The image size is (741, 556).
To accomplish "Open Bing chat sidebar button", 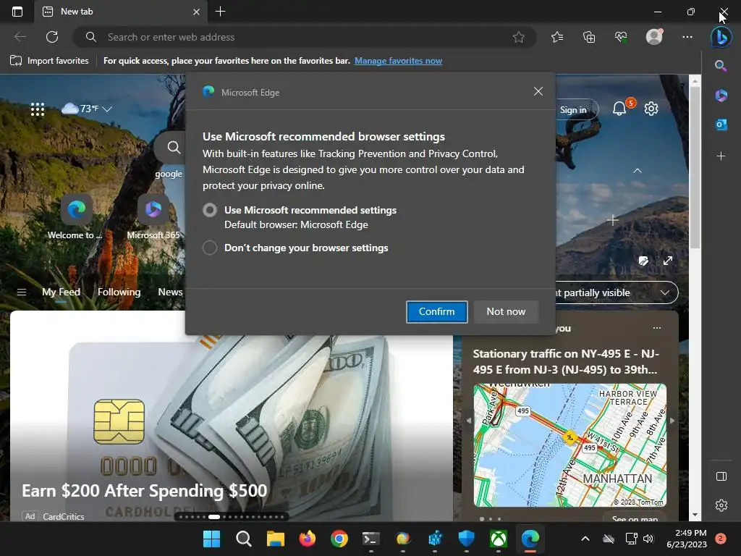I will point(721,37).
